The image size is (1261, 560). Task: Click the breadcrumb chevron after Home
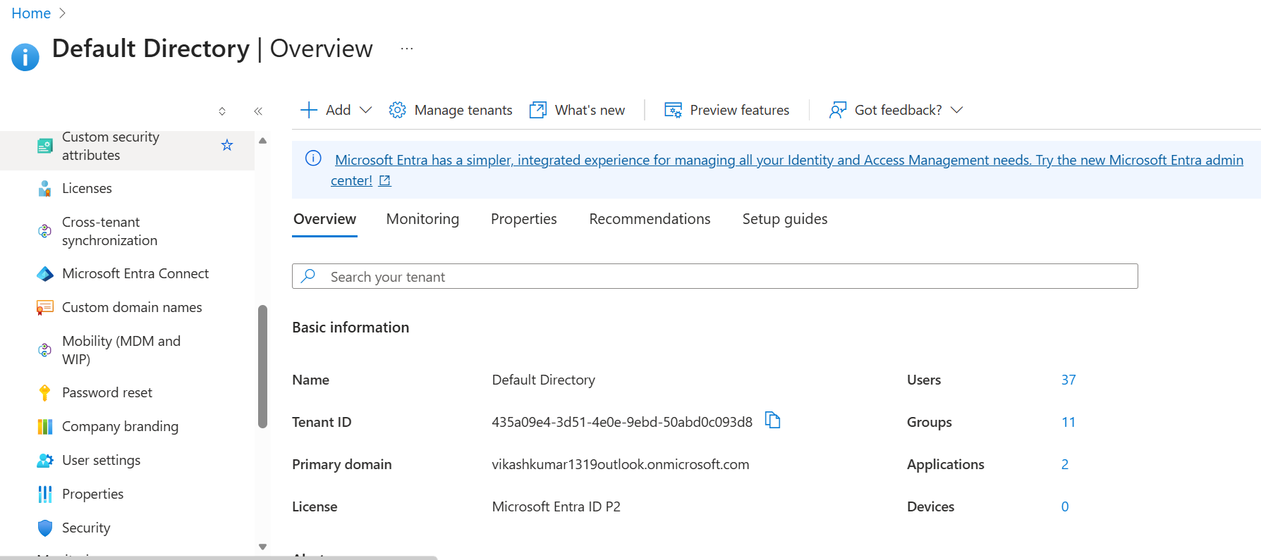pyautogui.click(x=62, y=13)
